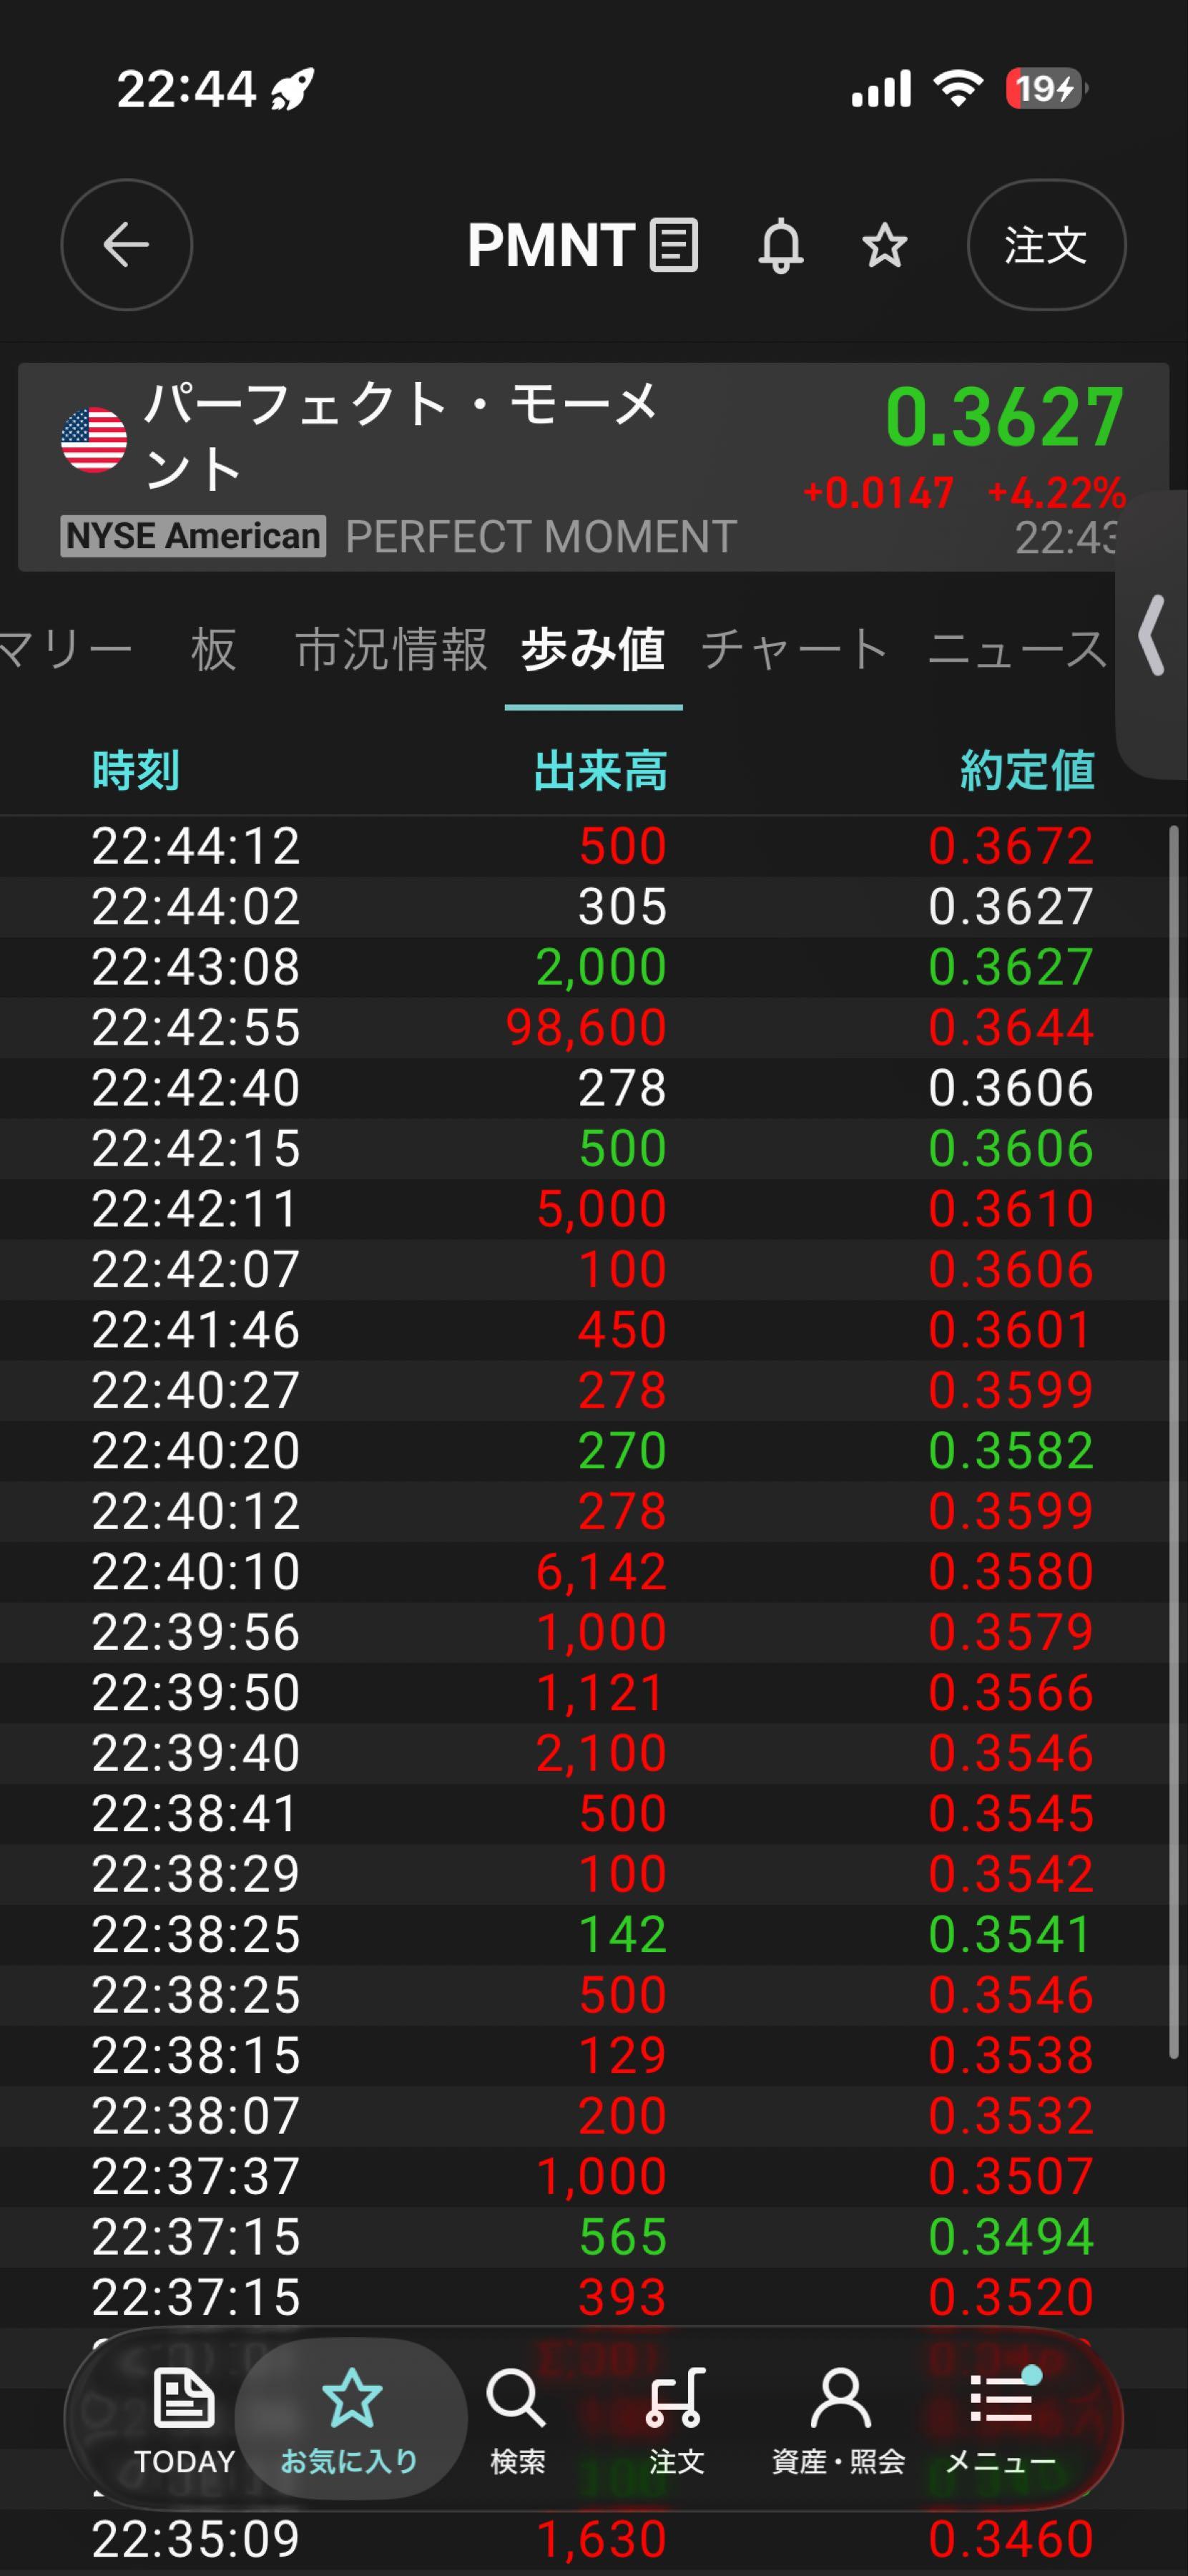The width and height of the screenshot is (1188, 2576).
Task: Tap the current price 0.3627 in header
Action: point(1005,417)
